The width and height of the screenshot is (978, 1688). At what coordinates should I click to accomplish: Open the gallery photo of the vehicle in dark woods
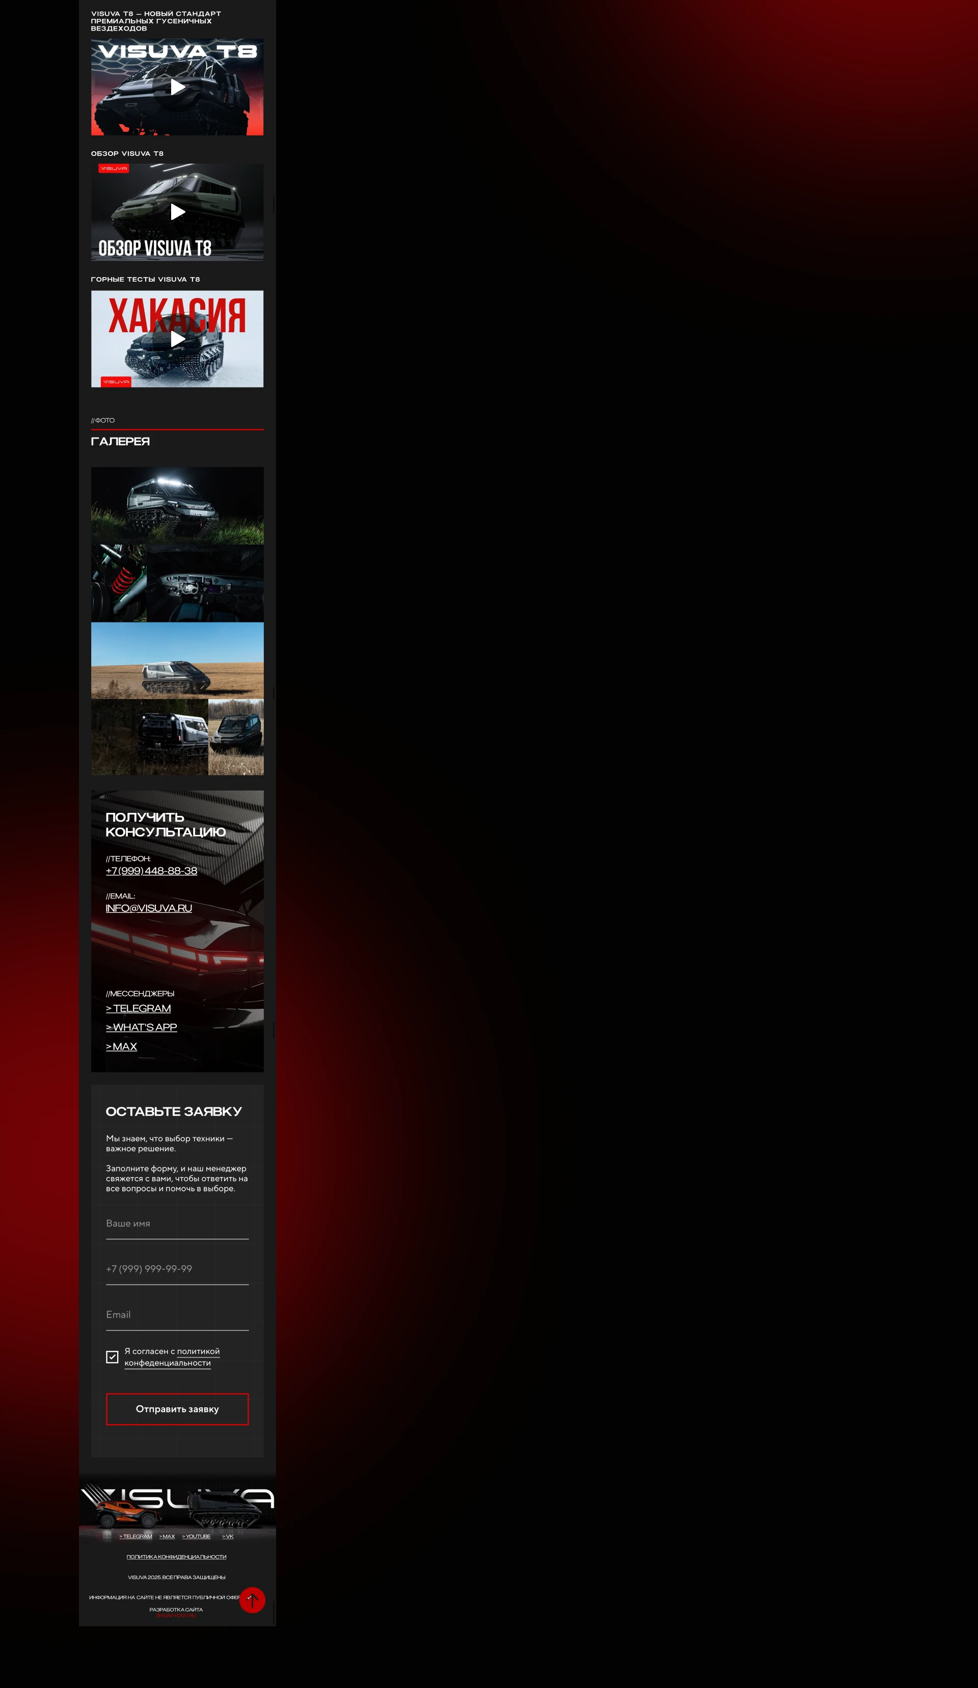(x=149, y=738)
